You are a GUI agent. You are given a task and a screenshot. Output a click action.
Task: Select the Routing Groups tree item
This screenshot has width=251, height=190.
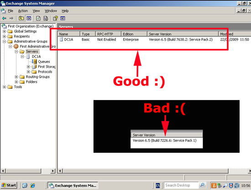coord(38,77)
